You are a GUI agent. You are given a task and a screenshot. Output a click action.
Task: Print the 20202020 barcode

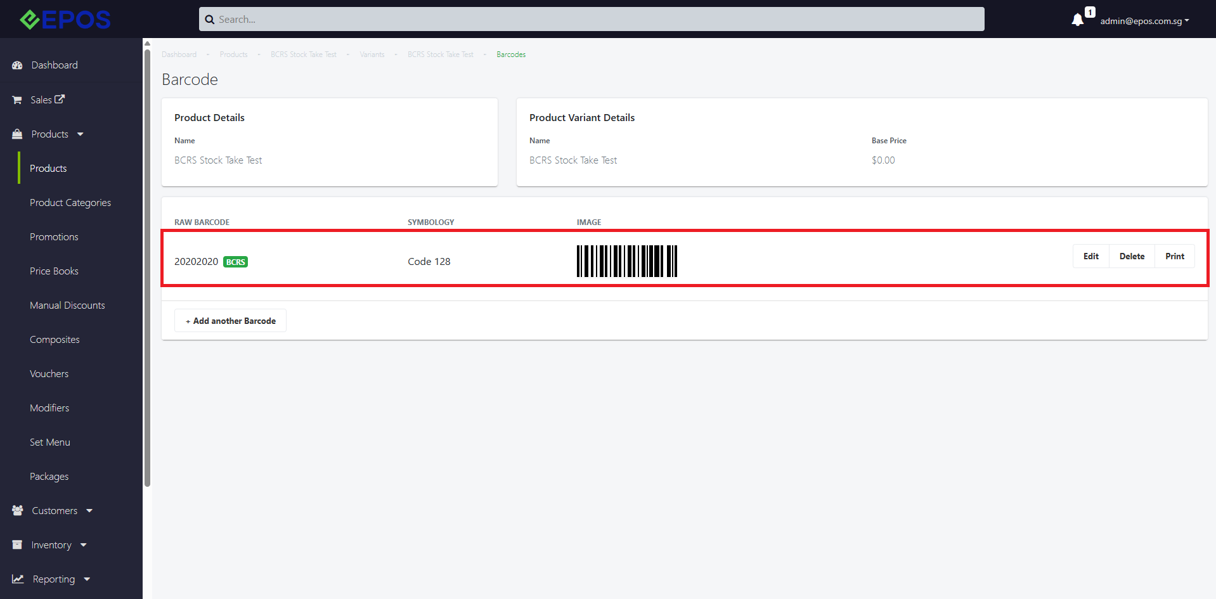(x=1175, y=256)
